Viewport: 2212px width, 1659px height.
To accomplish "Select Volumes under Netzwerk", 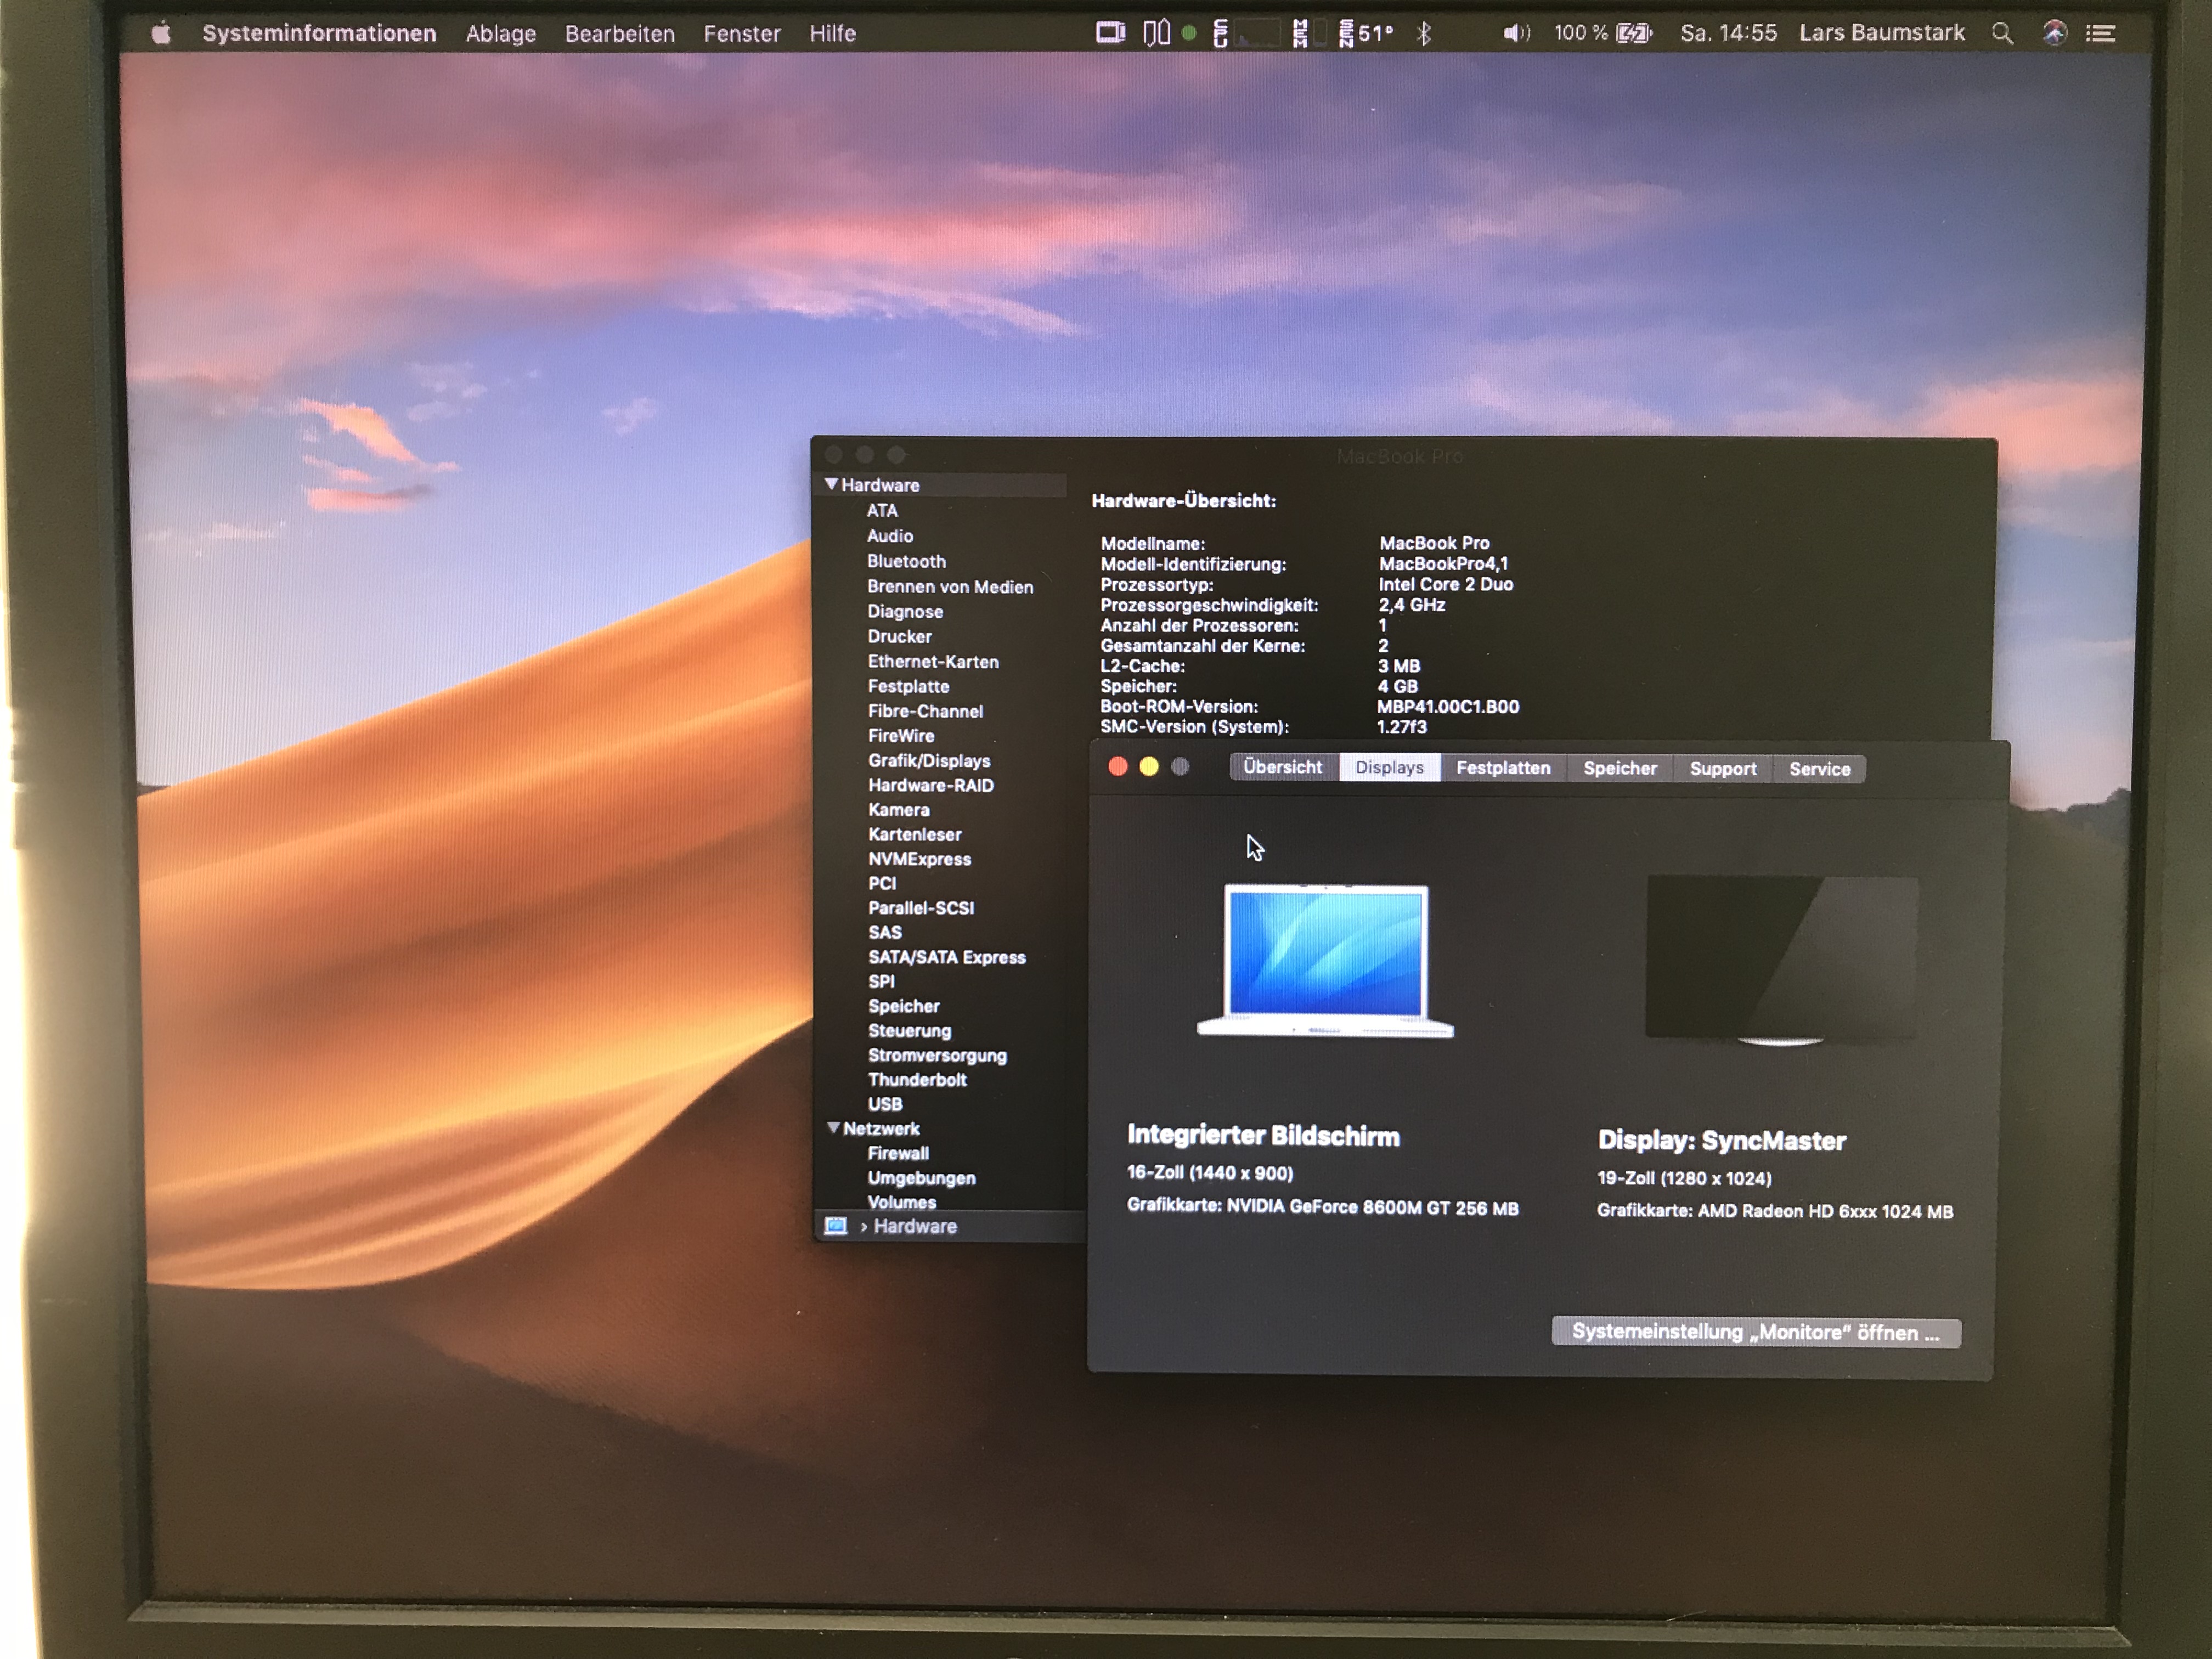I will [x=902, y=1202].
